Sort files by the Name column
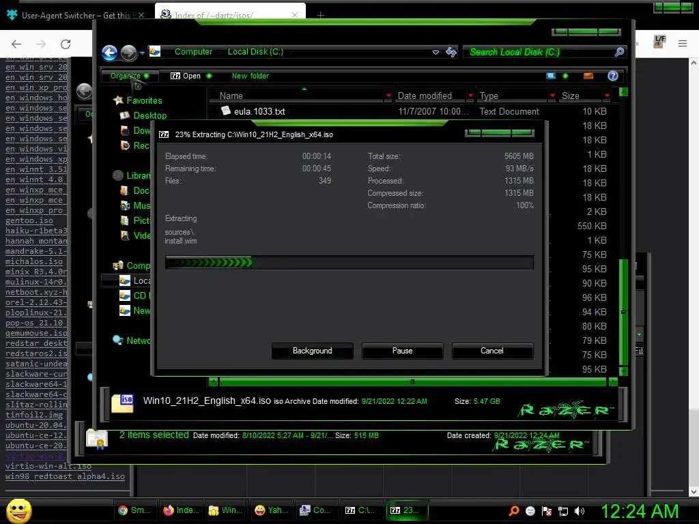Image resolution: width=699 pixels, height=524 pixels. [231, 96]
